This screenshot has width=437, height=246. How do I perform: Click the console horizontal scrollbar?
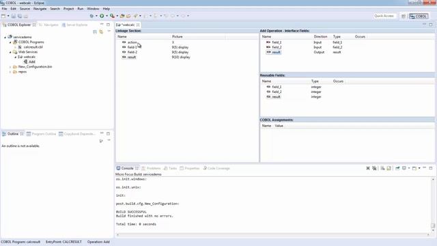(273, 234)
